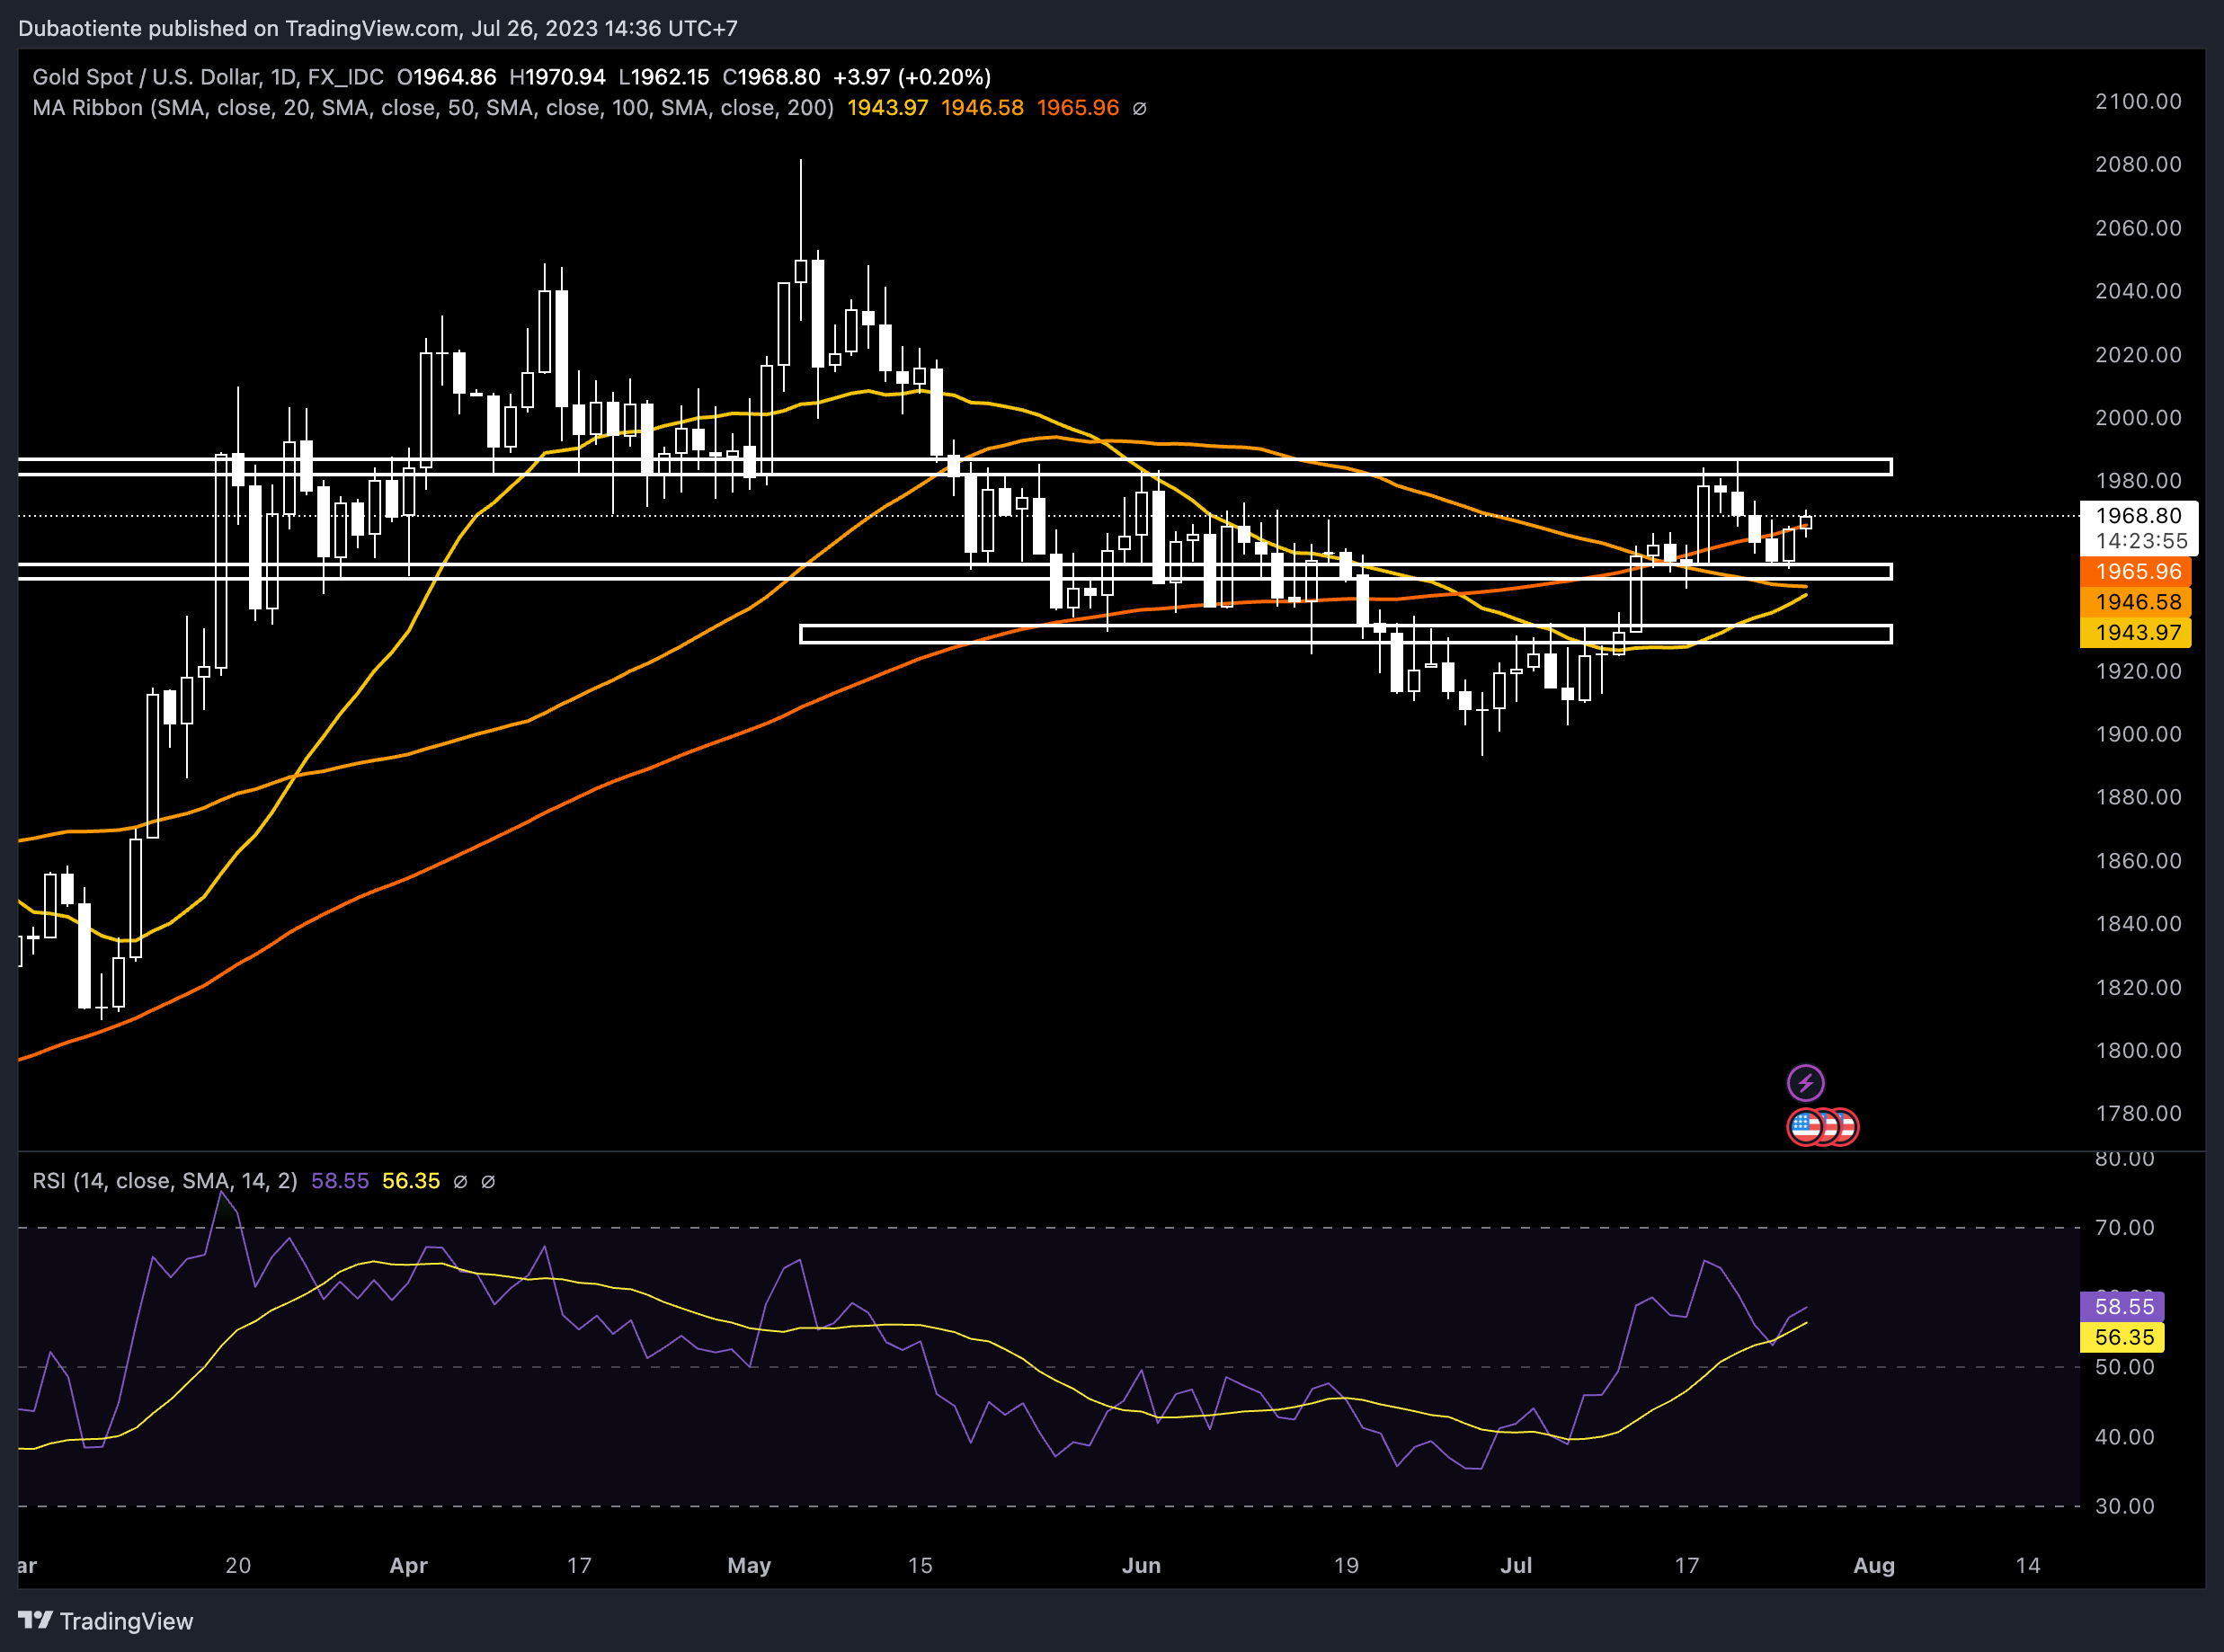Click the high value H1970.94
Image resolution: width=2224 pixels, height=1652 pixels.
557,77
